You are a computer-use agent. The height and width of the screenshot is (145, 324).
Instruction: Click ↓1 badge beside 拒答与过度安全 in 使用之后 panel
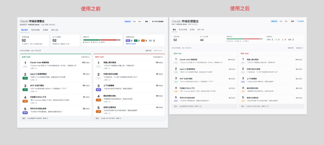(243, 101)
